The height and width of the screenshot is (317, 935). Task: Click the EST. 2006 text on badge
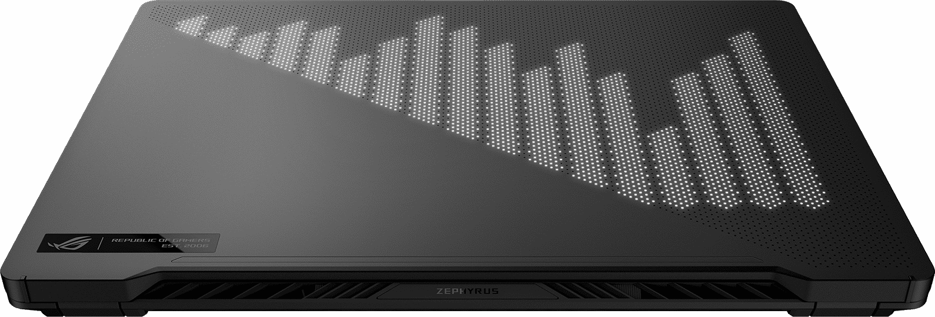coord(184,247)
